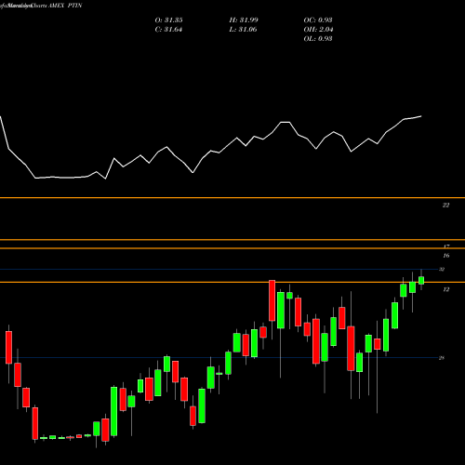This screenshot has width=465, height=465.
Task: Click the end point of the white line
Action: [x=421, y=116]
